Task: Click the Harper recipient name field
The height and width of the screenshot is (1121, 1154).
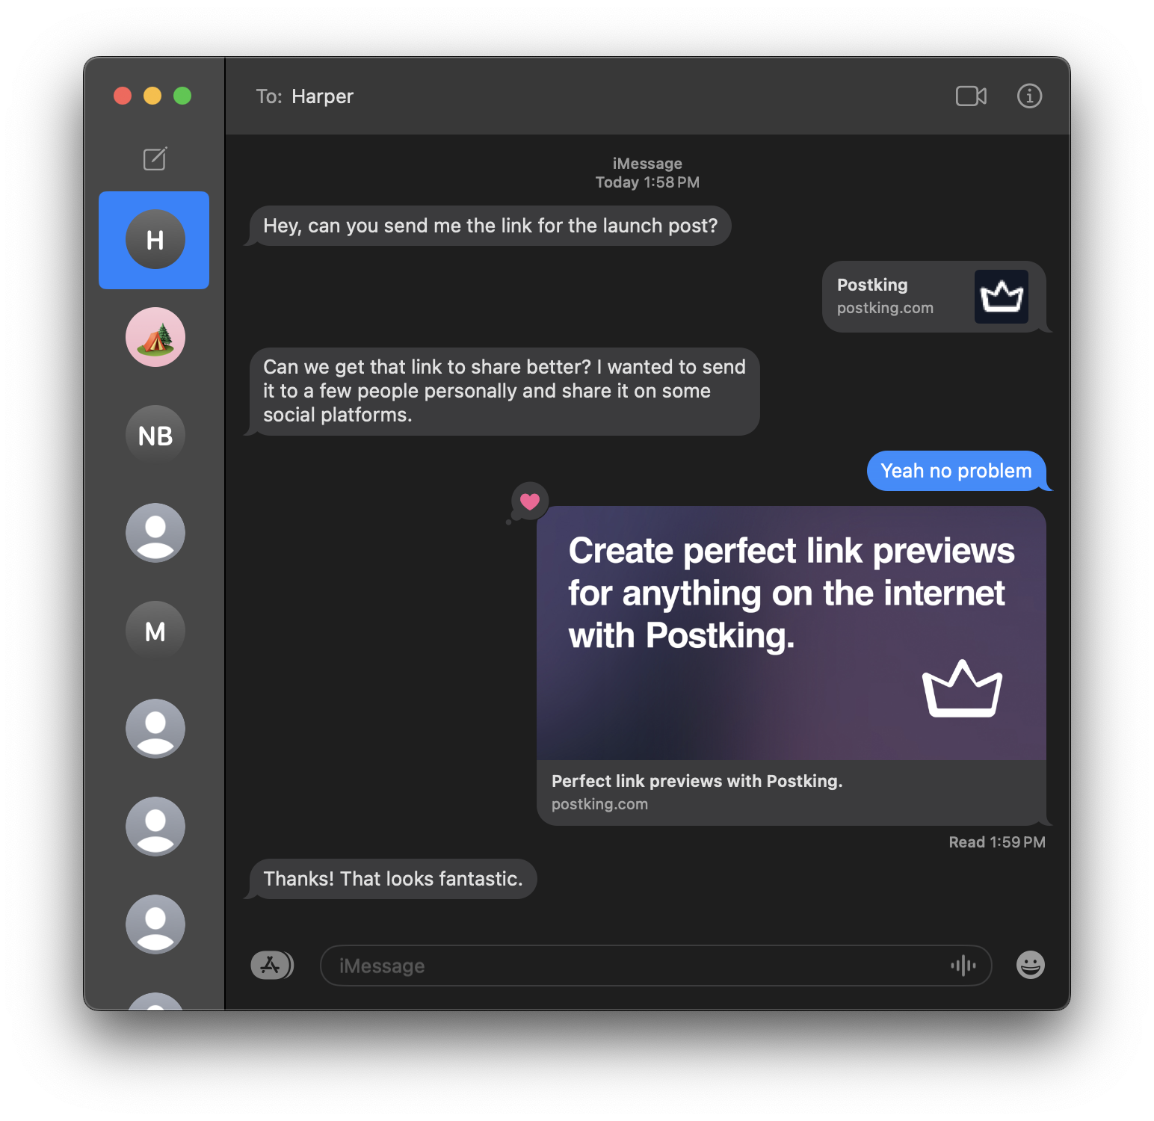Action: pos(321,96)
